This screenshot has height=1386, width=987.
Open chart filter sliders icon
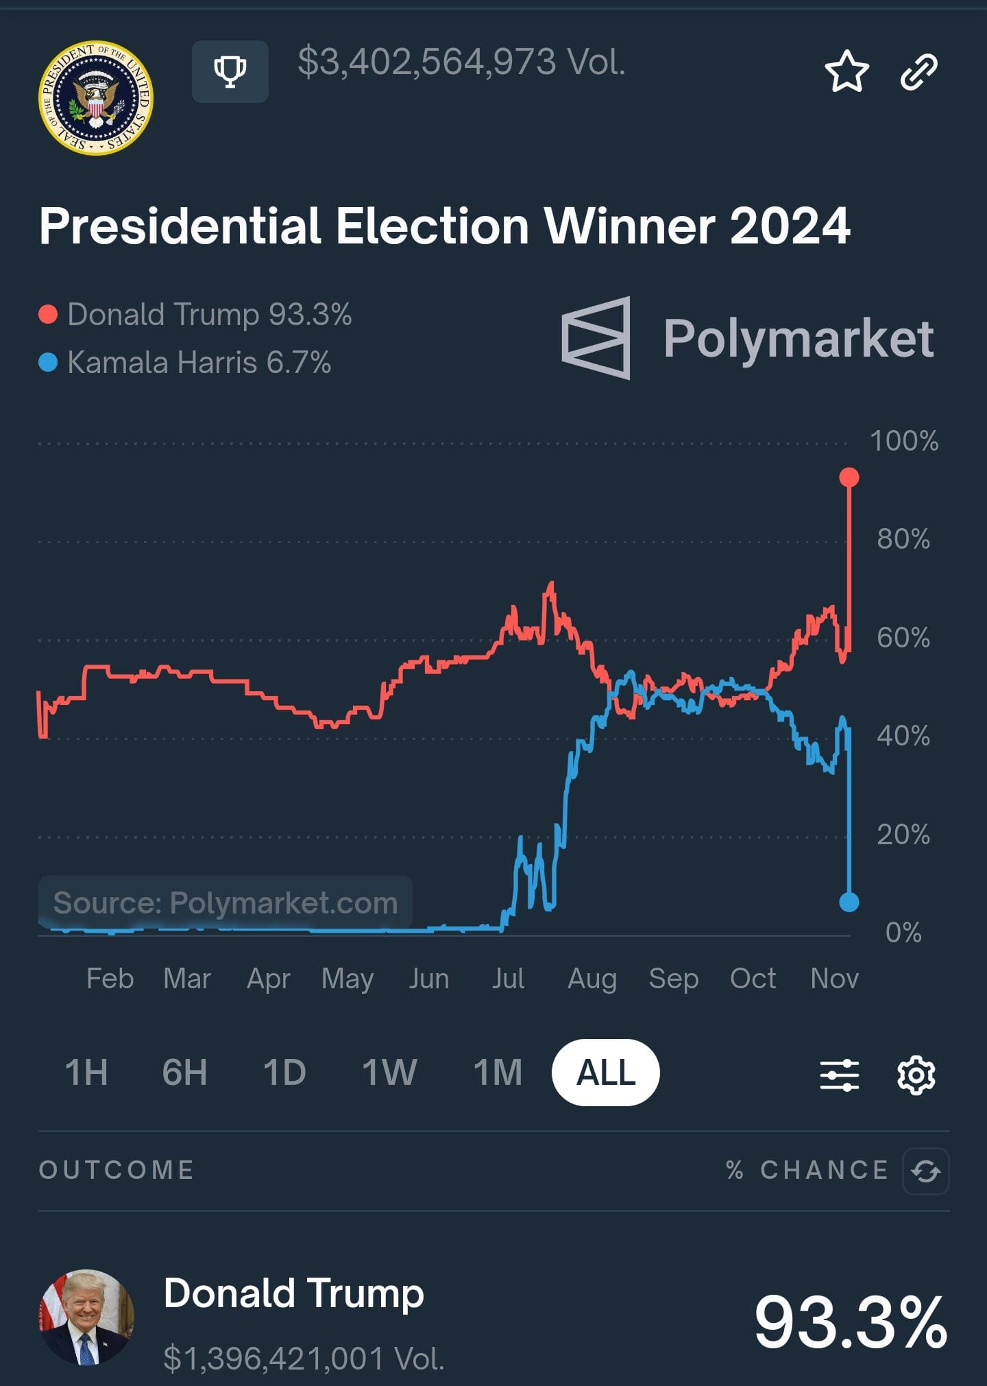click(840, 1075)
